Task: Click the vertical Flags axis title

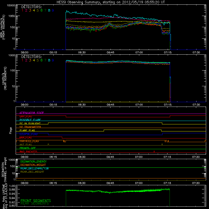Action: (x=11, y=130)
